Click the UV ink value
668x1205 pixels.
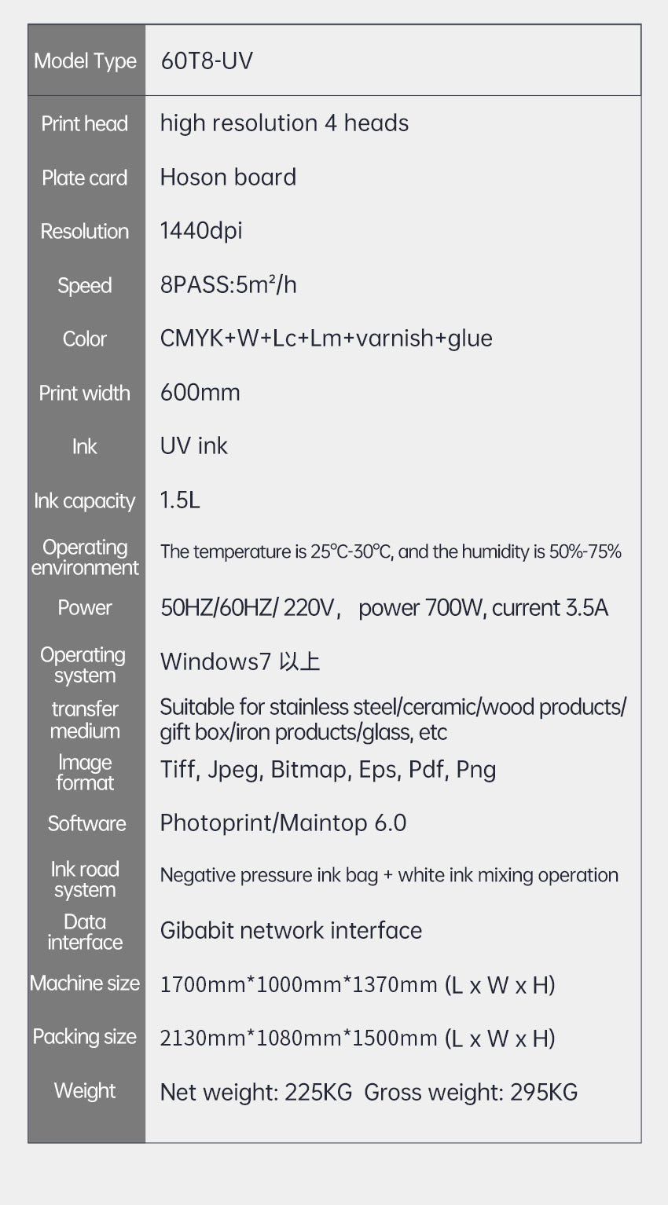click(x=194, y=446)
